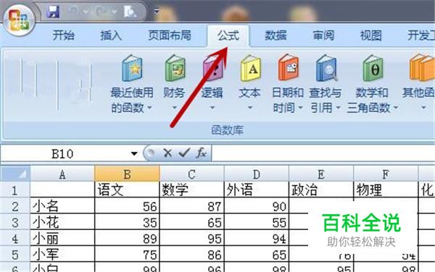Select column D header
The width and height of the screenshot is (435, 272).
[x=257, y=174]
